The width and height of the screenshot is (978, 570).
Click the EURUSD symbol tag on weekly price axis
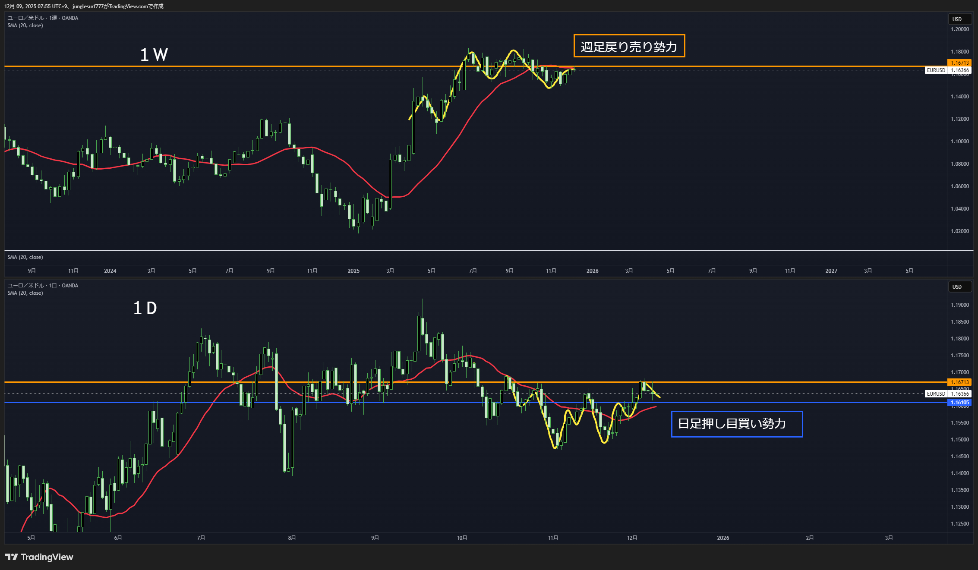point(936,70)
